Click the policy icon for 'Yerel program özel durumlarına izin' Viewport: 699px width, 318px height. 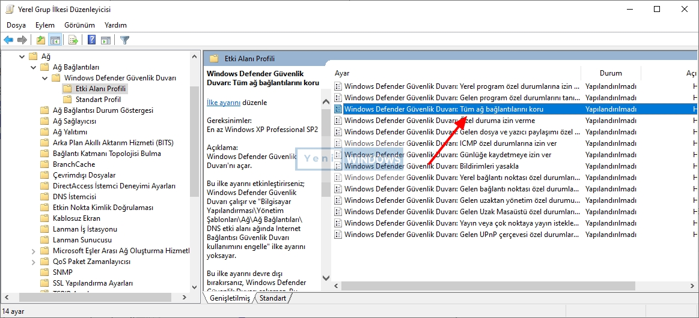pos(338,86)
